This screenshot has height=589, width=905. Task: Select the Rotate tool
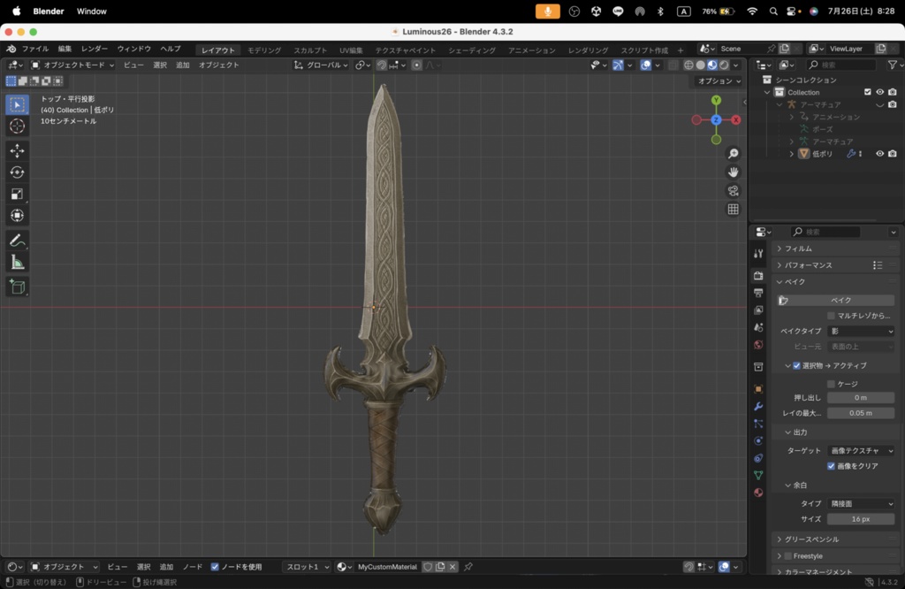[18, 172]
